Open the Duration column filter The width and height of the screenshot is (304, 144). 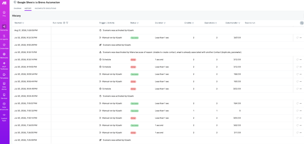(x=165, y=23)
